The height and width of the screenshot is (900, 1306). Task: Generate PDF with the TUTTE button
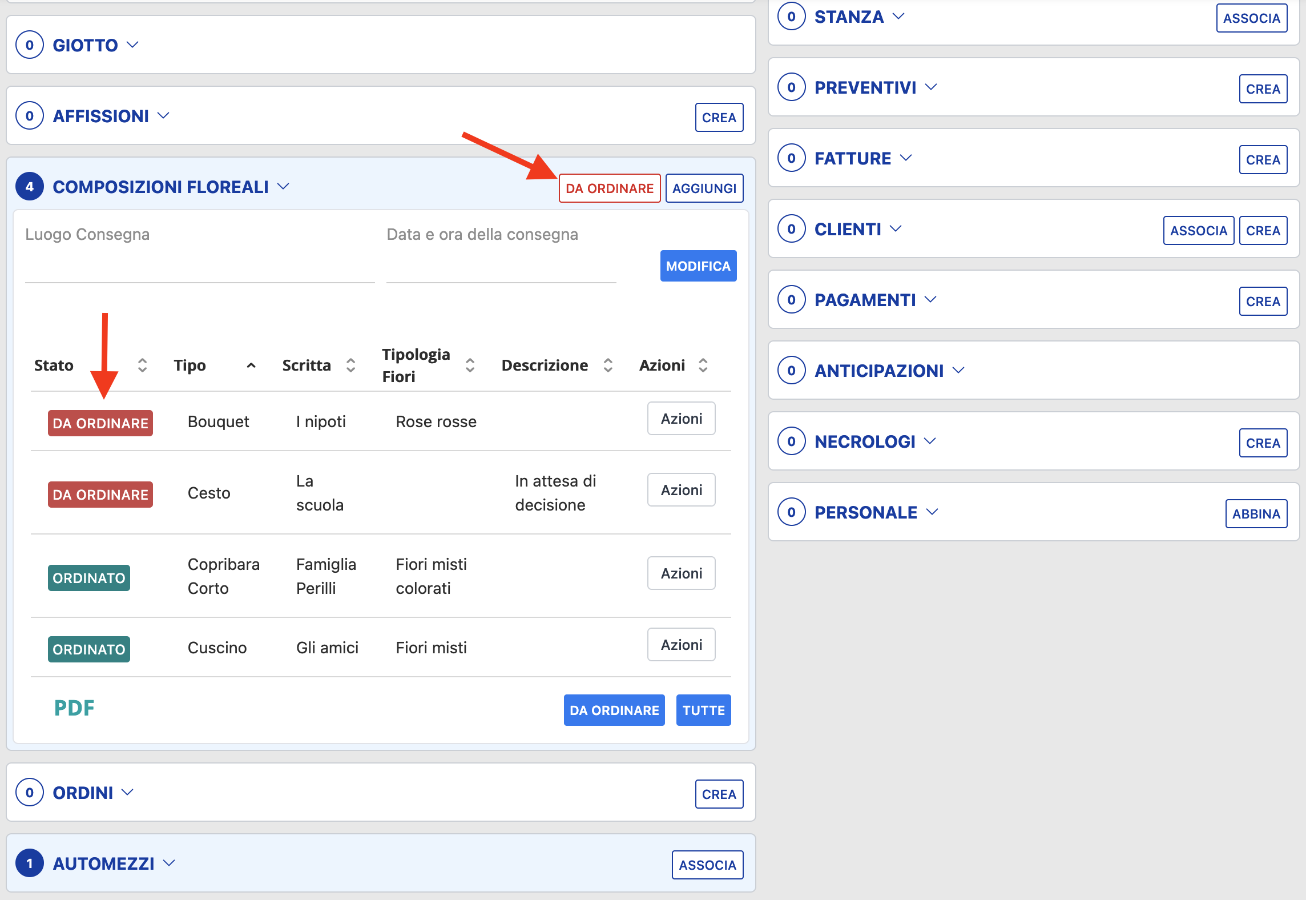(703, 710)
